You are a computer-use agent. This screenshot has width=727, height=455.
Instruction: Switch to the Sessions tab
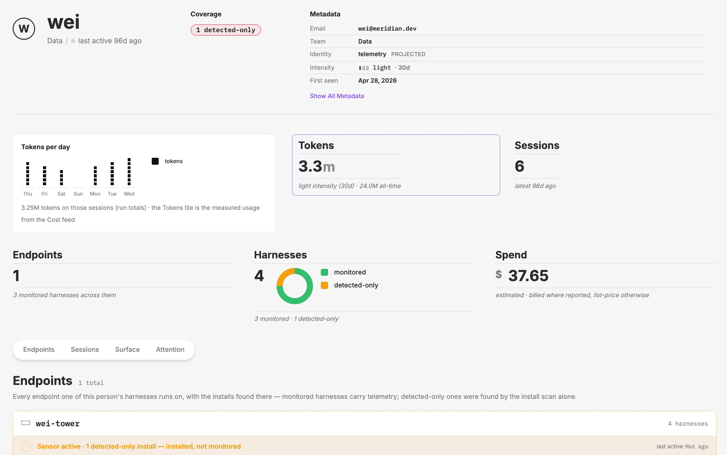(x=85, y=350)
